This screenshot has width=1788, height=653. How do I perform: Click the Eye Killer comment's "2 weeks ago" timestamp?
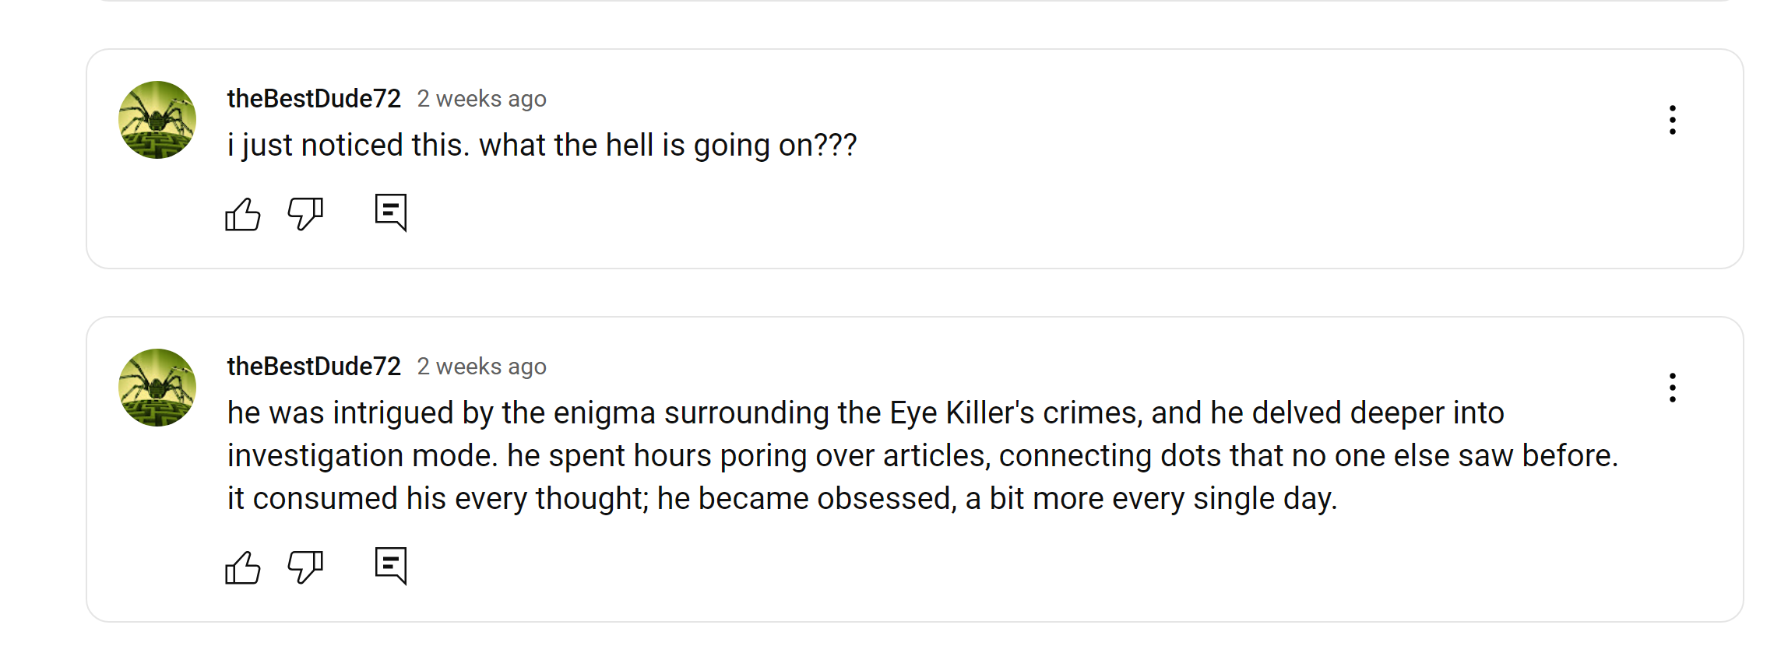point(481,367)
